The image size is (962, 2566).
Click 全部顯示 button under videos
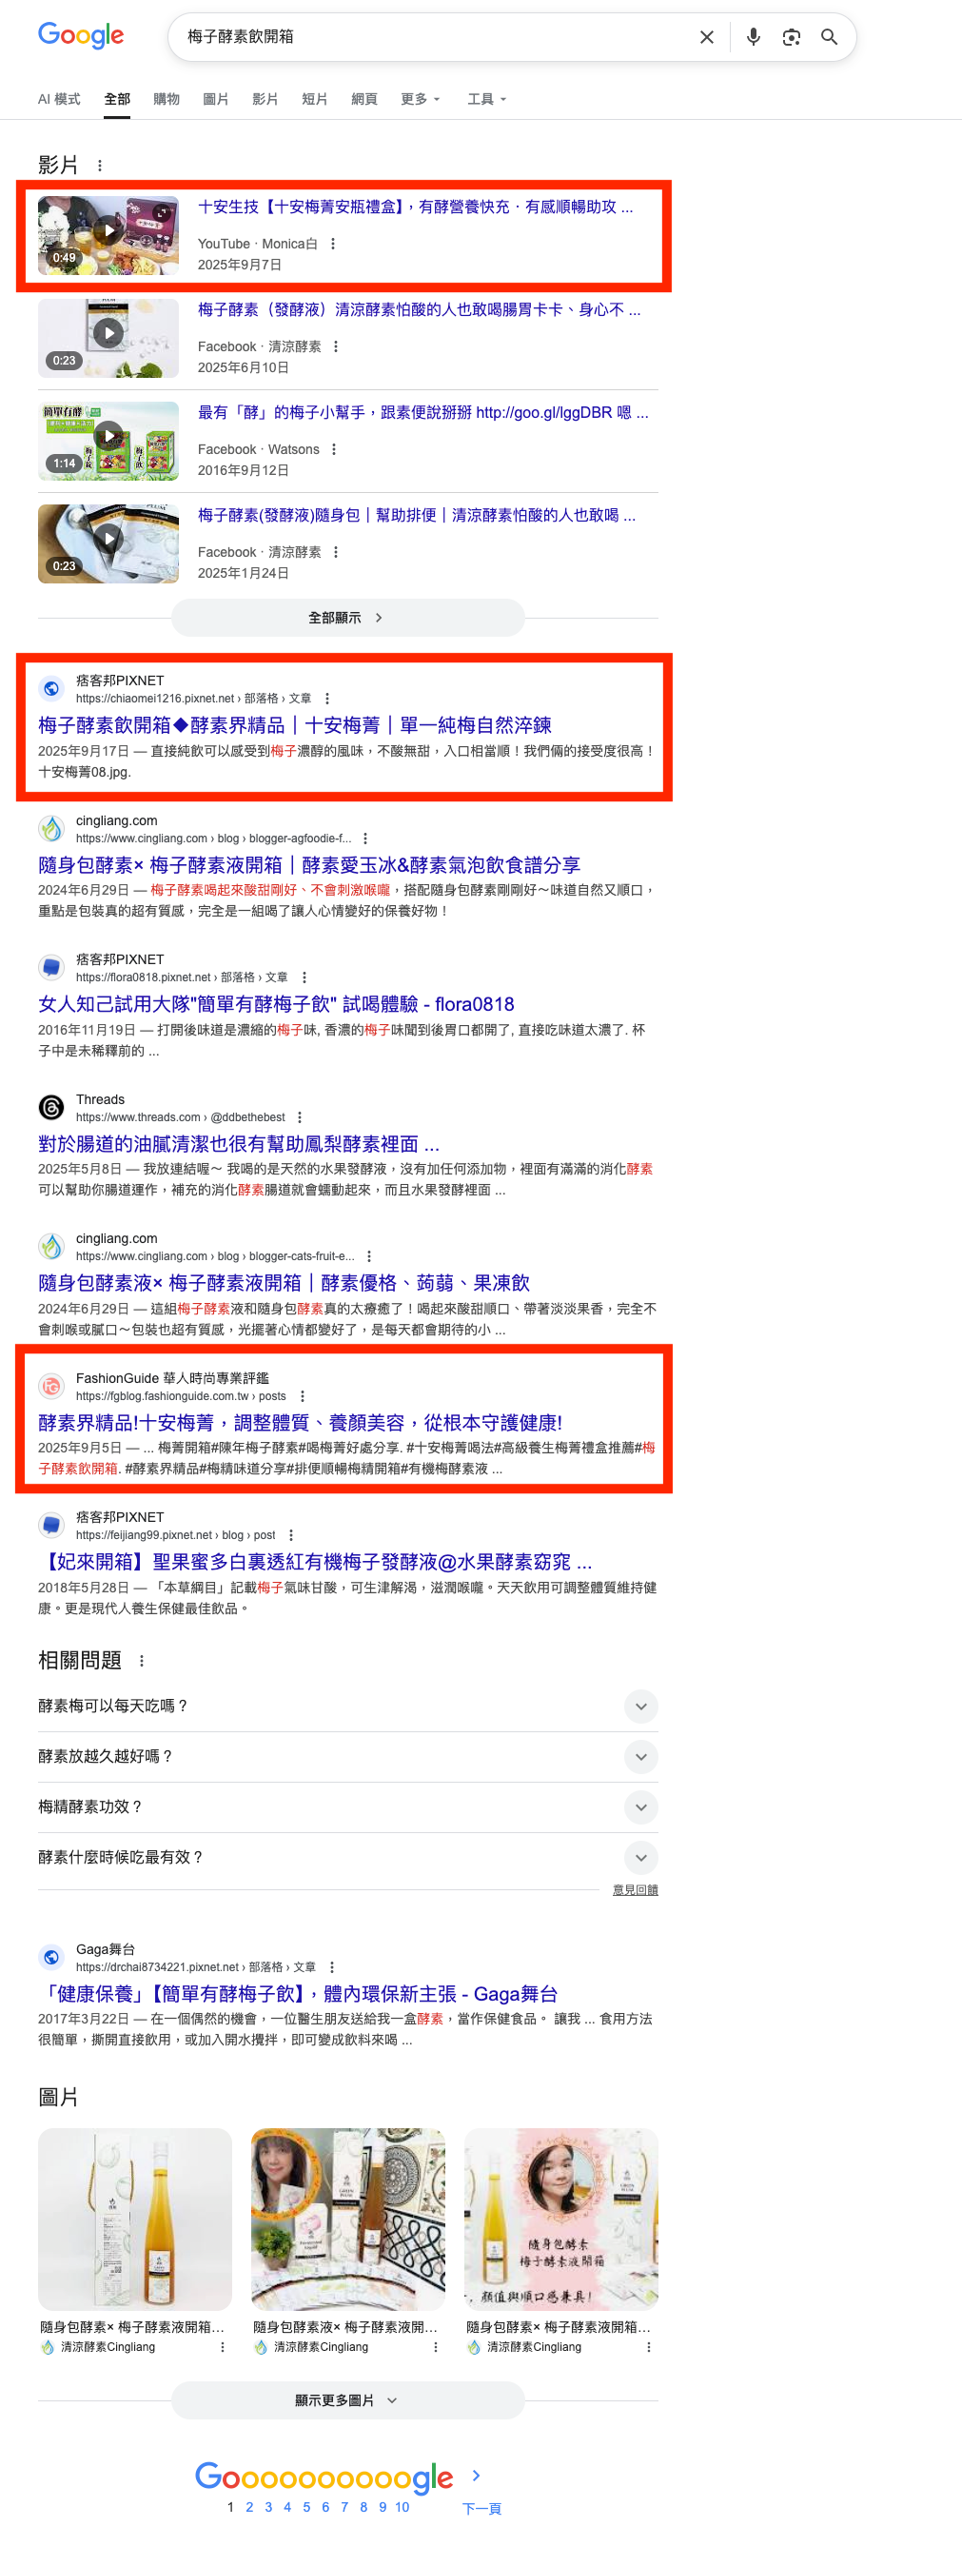pyautogui.click(x=347, y=619)
